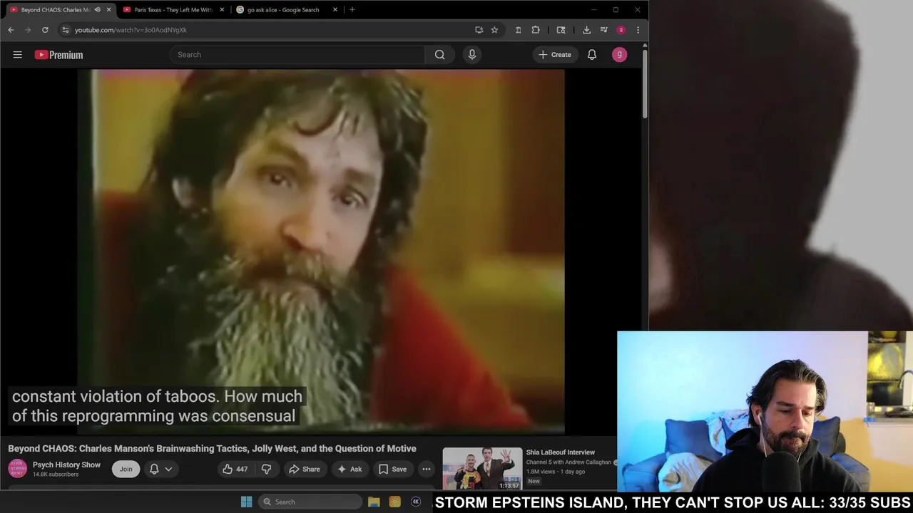The image size is (913, 513).
Task: Open 4K downloader taskbar icon
Action: (x=416, y=502)
